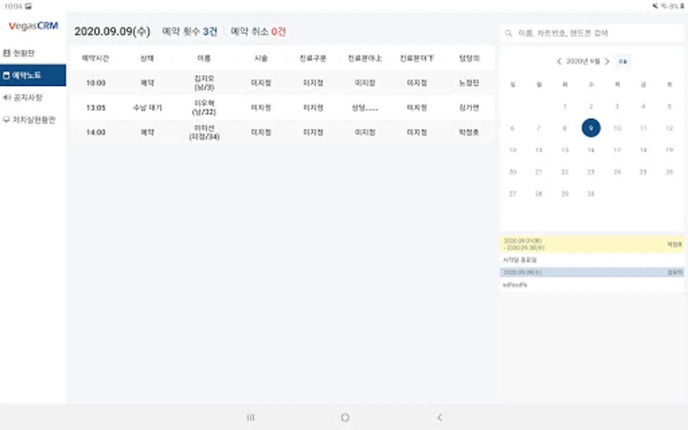Image resolution: width=688 pixels, height=430 pixels.
Task: Tap the Android recent apps button
Action: click(250, 418)
